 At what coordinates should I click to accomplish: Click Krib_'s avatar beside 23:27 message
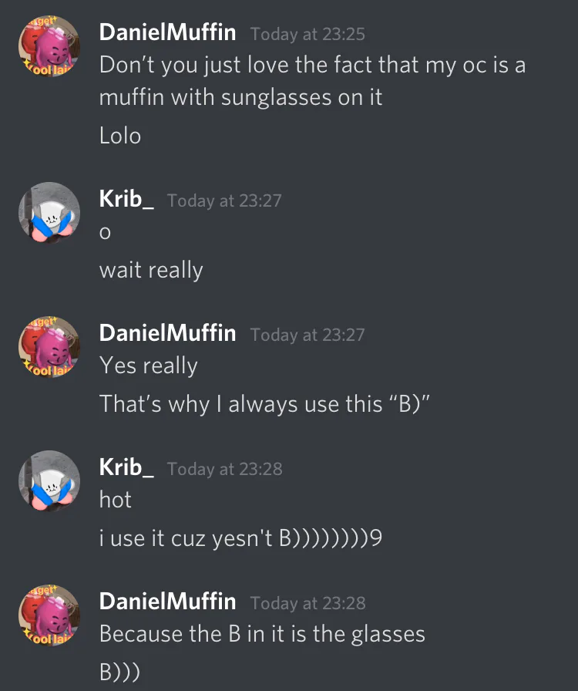pos(49,213)
